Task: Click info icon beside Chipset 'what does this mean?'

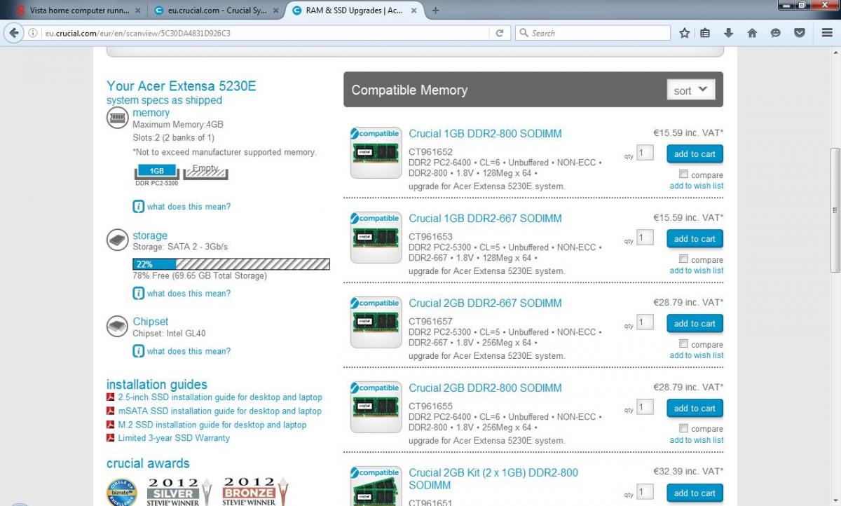Action: [139, 351]
